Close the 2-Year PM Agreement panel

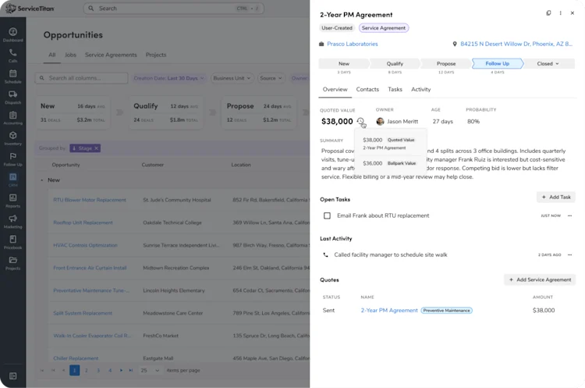click(573, 13)
